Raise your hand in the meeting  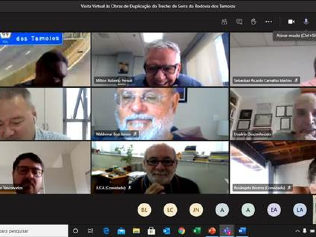pyautogui.click(x=254, y=22)
